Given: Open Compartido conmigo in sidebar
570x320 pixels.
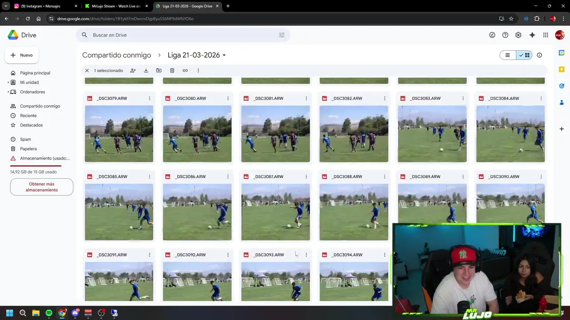Looking at the screenshot, I should pos(40,106).
